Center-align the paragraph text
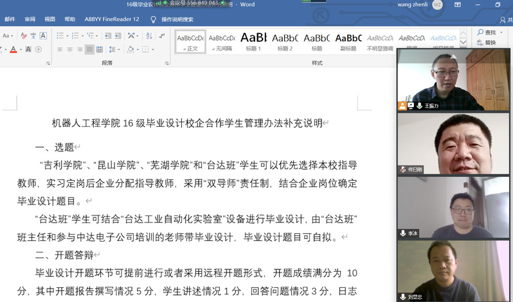This screenshot has width=513, height=302. point(69,49)
